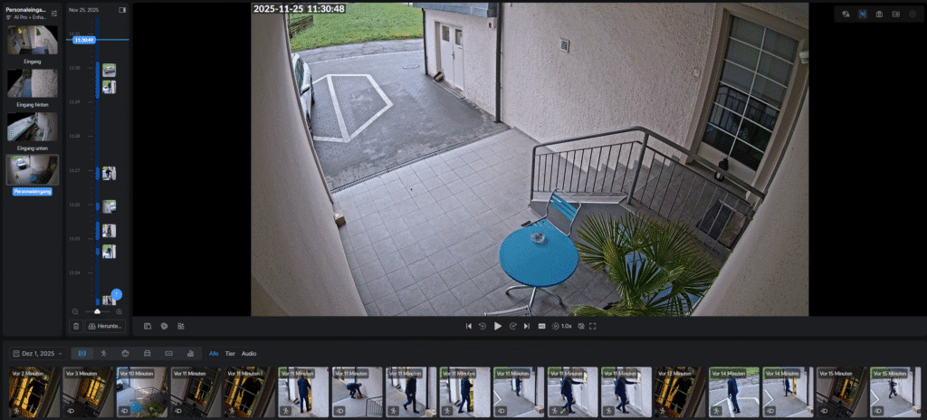Filter detections by Tier tab
The width and height of the screenshot is (927, 420).
point(230,353)
